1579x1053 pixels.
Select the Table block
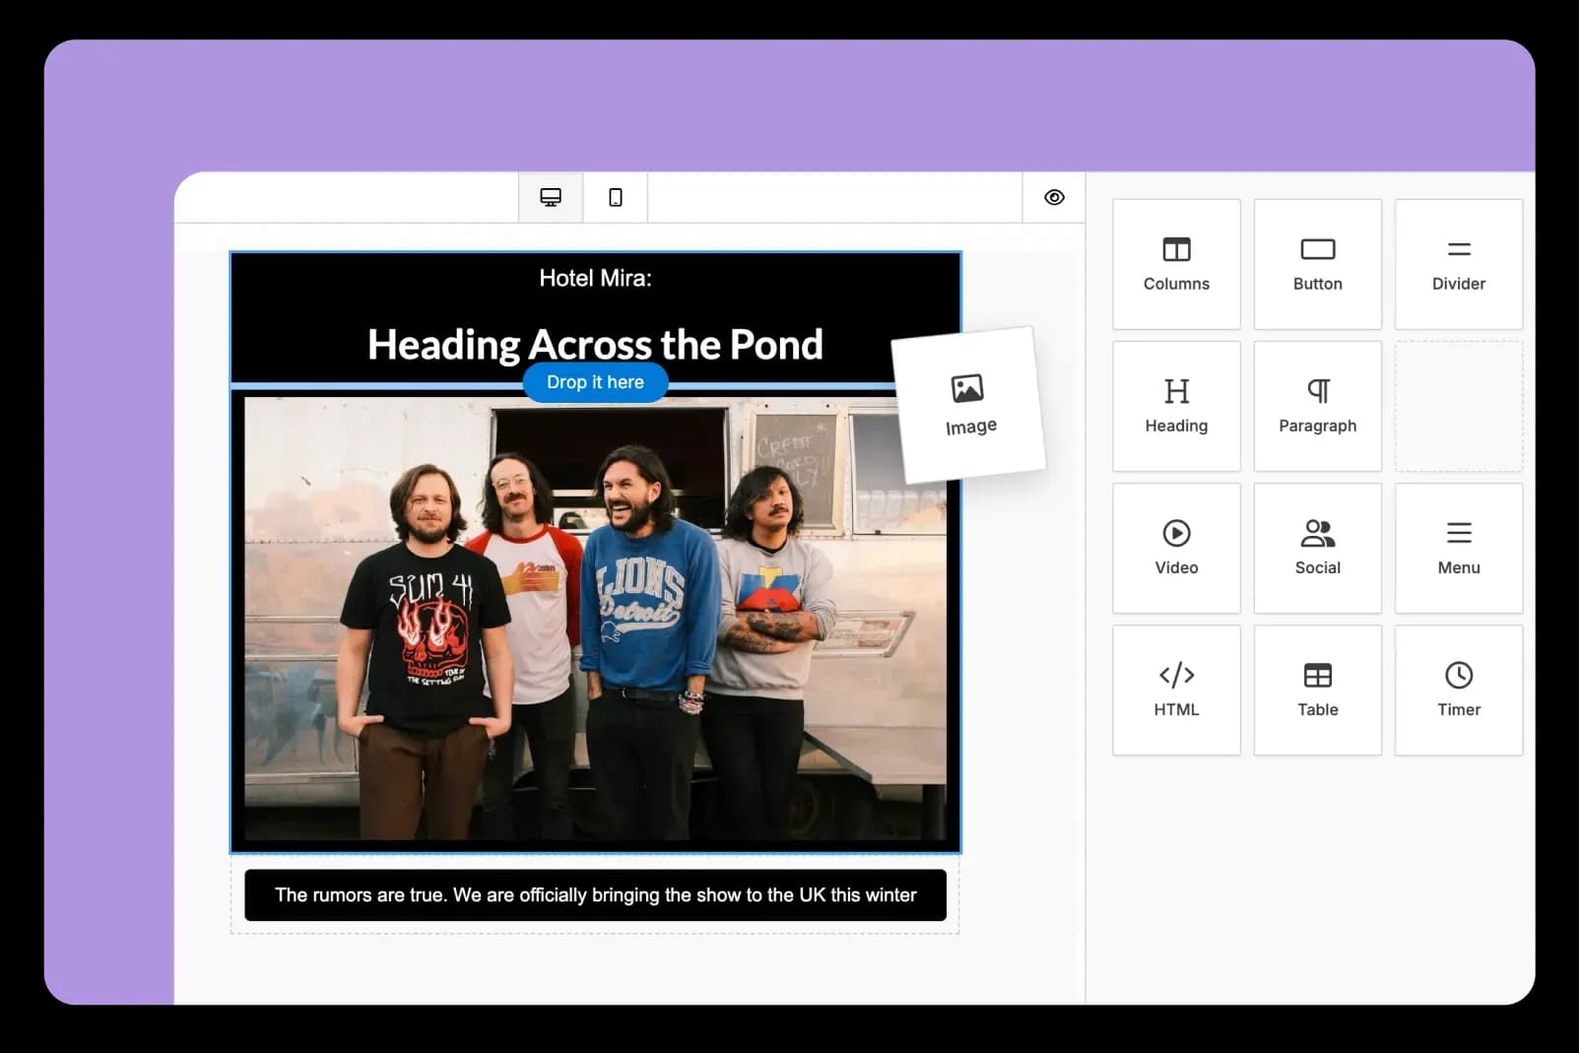tap(1317, 690)
